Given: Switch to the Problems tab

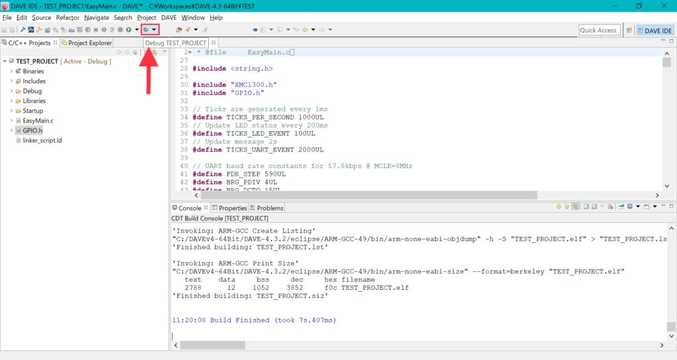Looking at the screenshot, I should point(266,208).
